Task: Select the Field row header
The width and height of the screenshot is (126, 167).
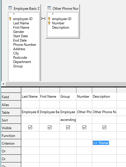Action: pos(11,97)
